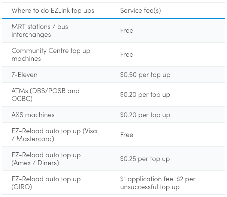Click 'Free' fee in the MRT stations row
227x197 pixels.
127,30
